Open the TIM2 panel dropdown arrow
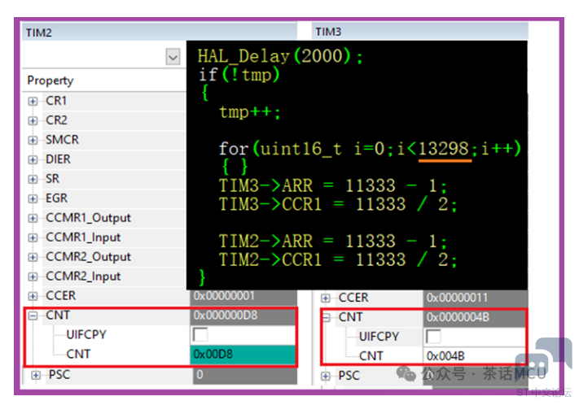The height and width of the screenshot is (405, 579). tap(173, 57)
